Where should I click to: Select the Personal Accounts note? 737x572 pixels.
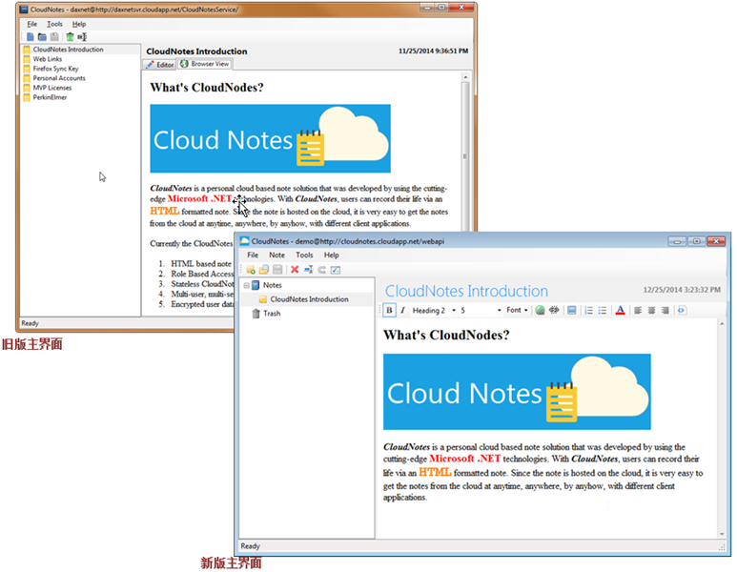[59, 78]
